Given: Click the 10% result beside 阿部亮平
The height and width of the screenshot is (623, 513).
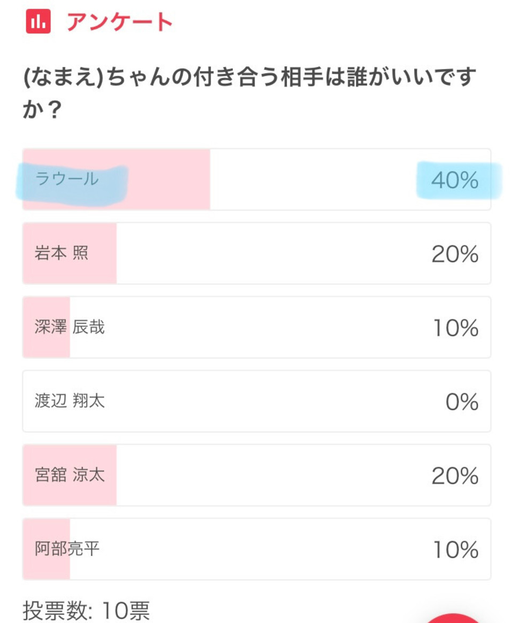Looking at the screenshot, I should 456,549.
